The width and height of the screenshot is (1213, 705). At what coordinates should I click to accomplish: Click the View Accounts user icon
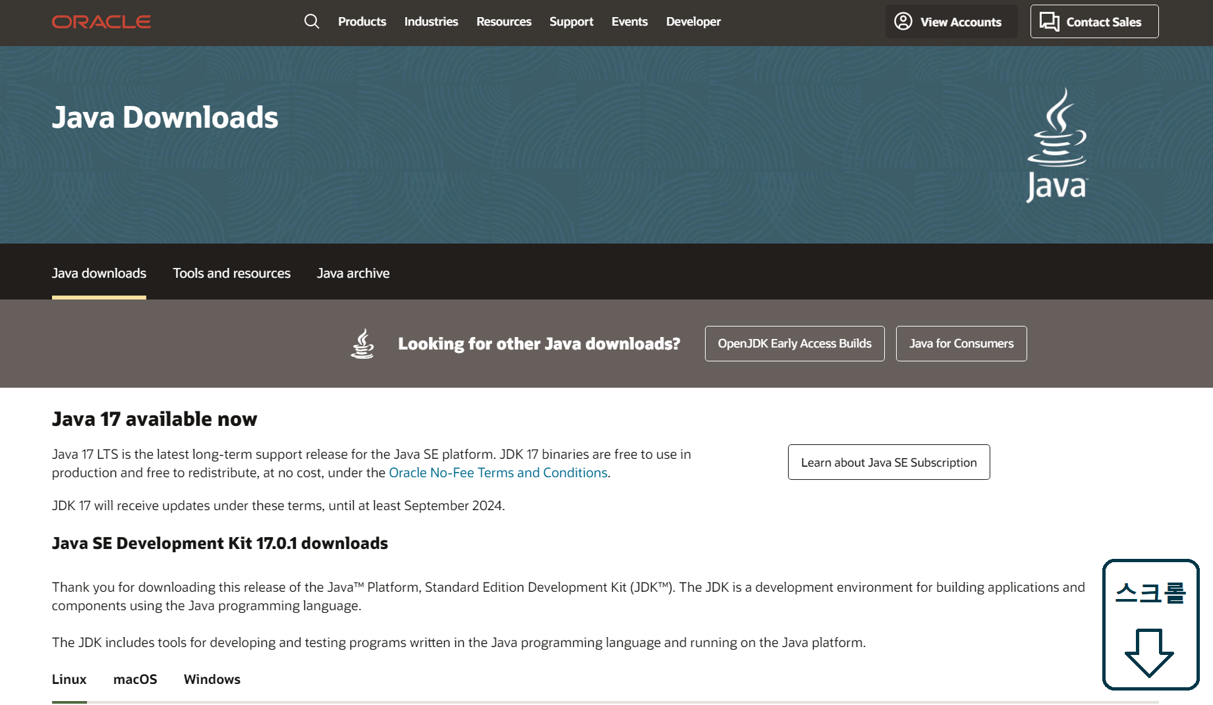[x=903, y=22]
